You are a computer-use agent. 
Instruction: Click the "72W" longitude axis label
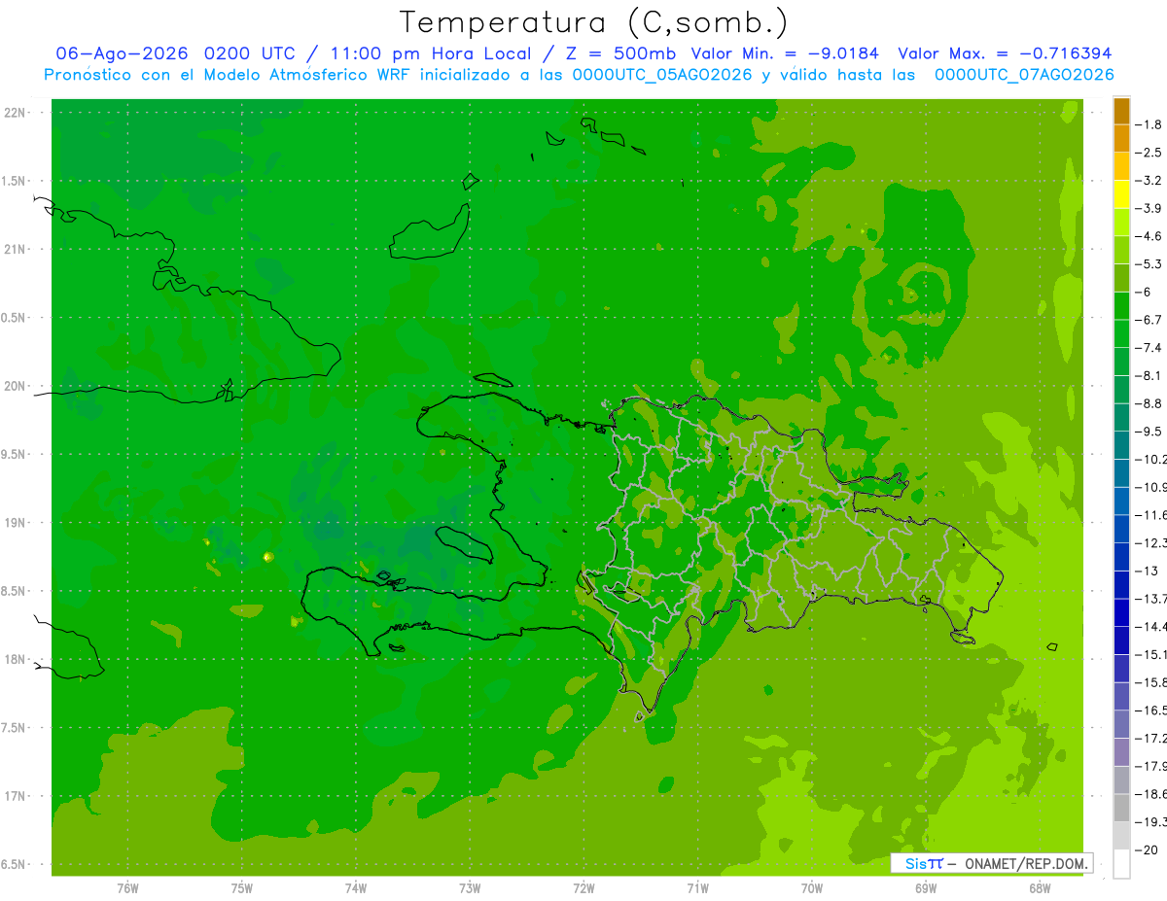(x=583, y=888)
